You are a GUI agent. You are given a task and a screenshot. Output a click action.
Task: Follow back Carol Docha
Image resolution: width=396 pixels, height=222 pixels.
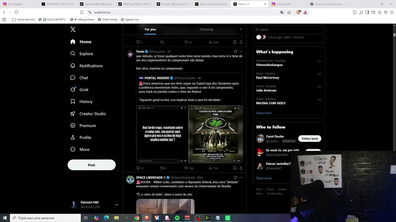310,138
